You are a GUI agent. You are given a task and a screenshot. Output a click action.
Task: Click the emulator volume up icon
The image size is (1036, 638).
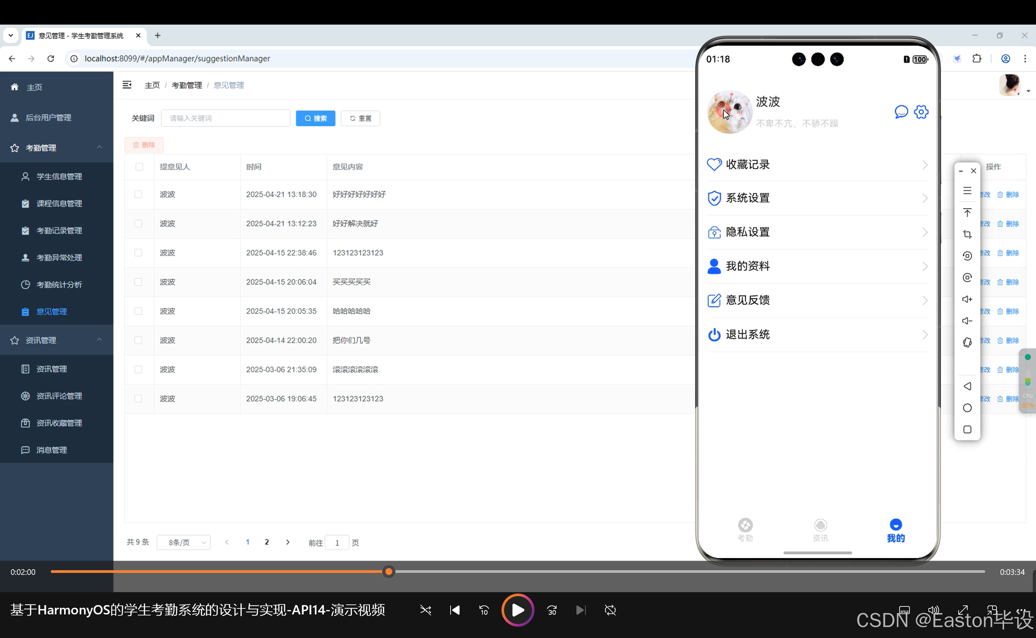[967, 299]
